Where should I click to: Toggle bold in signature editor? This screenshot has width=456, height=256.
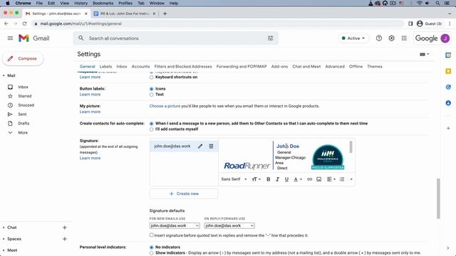point(268,179)
